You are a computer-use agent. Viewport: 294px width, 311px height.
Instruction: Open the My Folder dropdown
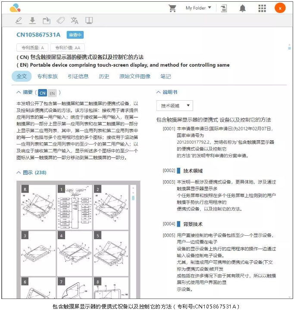click(x=198, y=8)
